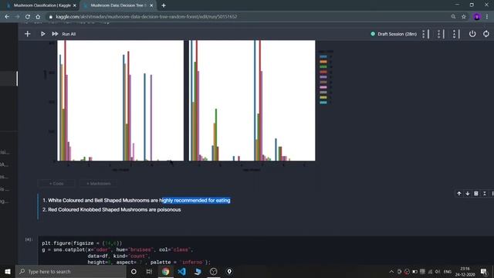The width and height of the screenshot is (494, 278).
Task: Insert a new code cell via + Code
Action: (56, 184)
